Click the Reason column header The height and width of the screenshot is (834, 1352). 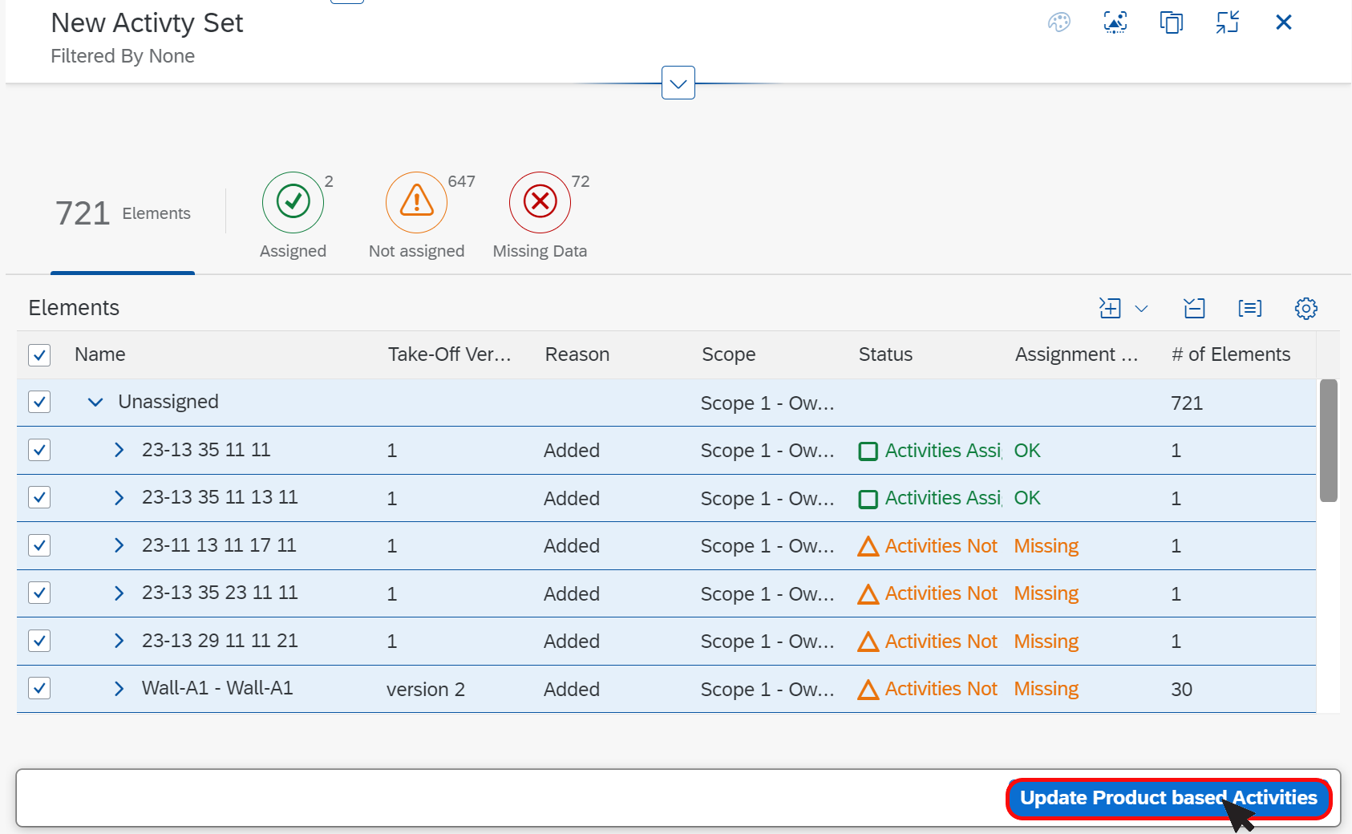click(x=577, y=354)
